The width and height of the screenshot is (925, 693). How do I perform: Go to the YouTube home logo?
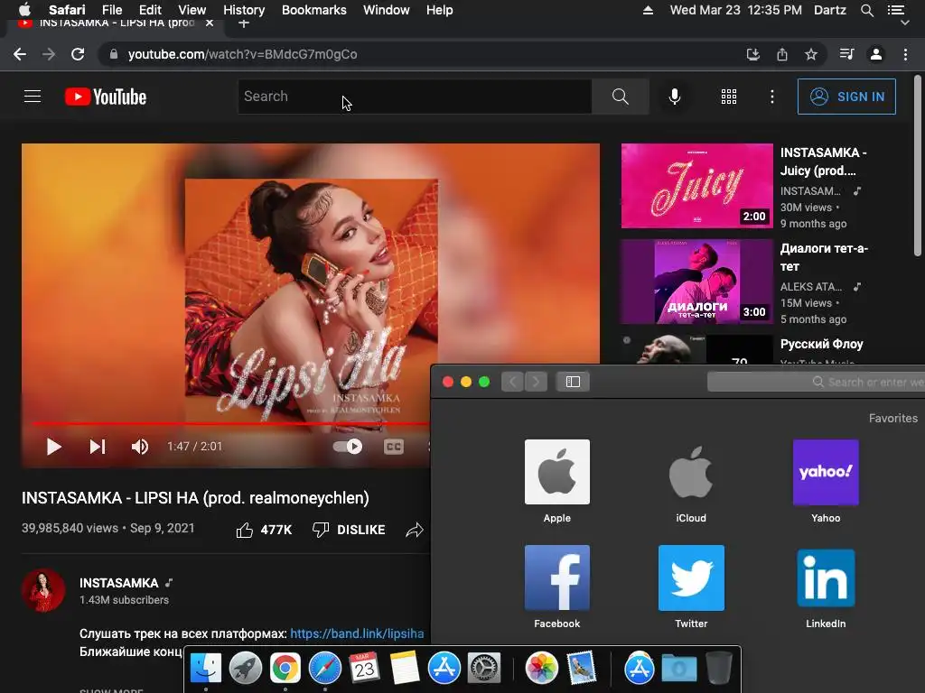[x=106, y=97]
